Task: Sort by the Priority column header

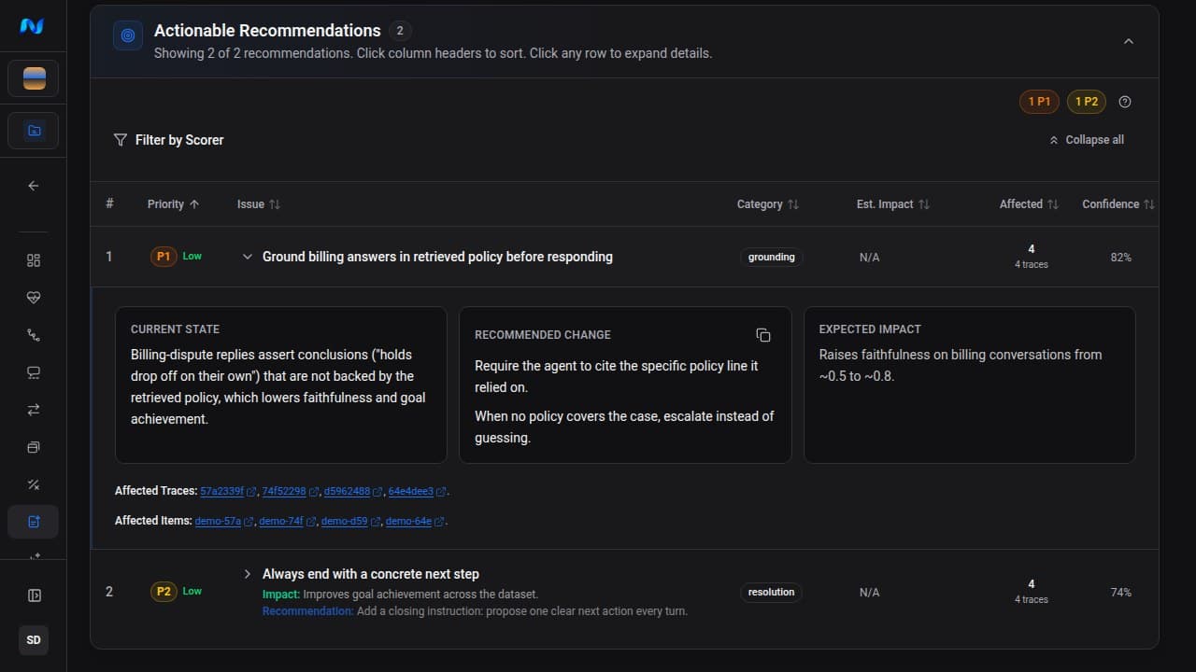Action: click(x=174, y=204)
